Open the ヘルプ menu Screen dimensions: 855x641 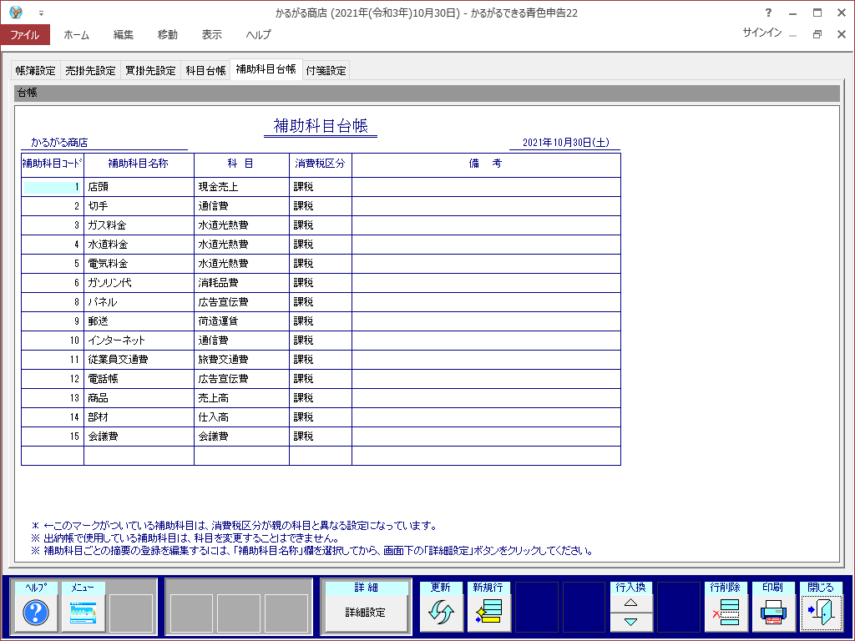pyautogui.click(x=258, y=34)
